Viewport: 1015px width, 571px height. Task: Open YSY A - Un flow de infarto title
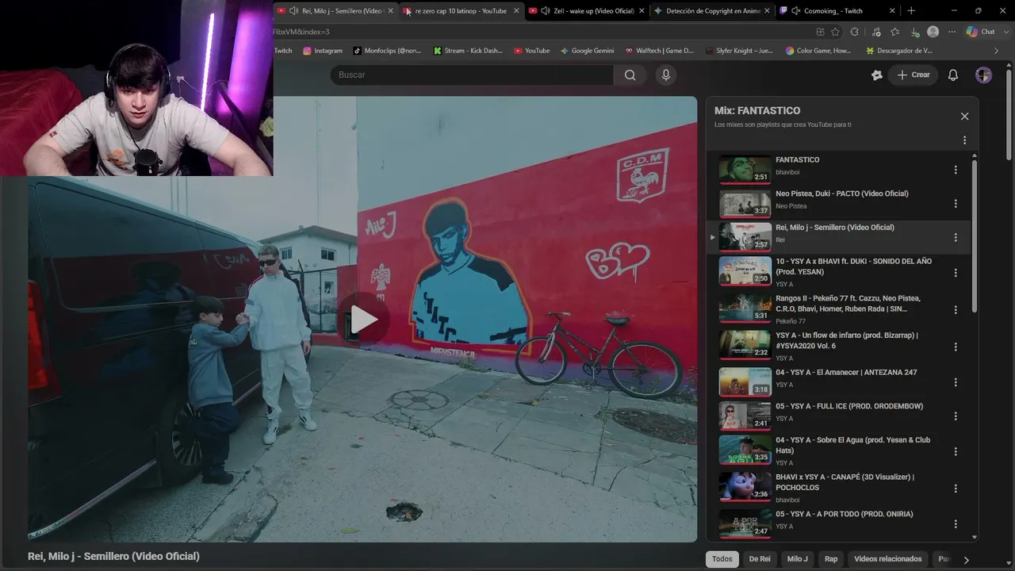tap(847, 340)
